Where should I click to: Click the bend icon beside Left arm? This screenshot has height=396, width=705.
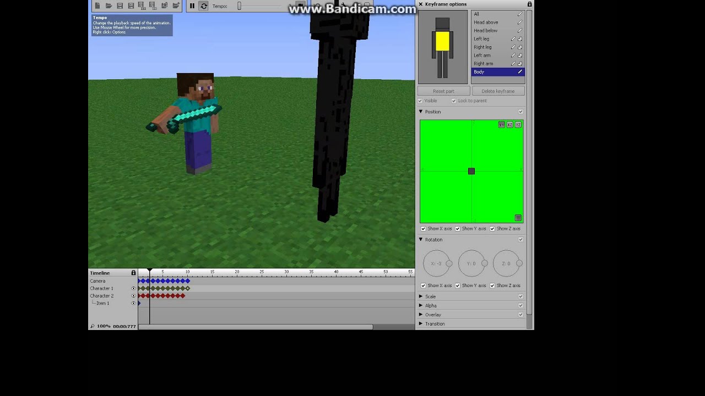coord(520,55)
